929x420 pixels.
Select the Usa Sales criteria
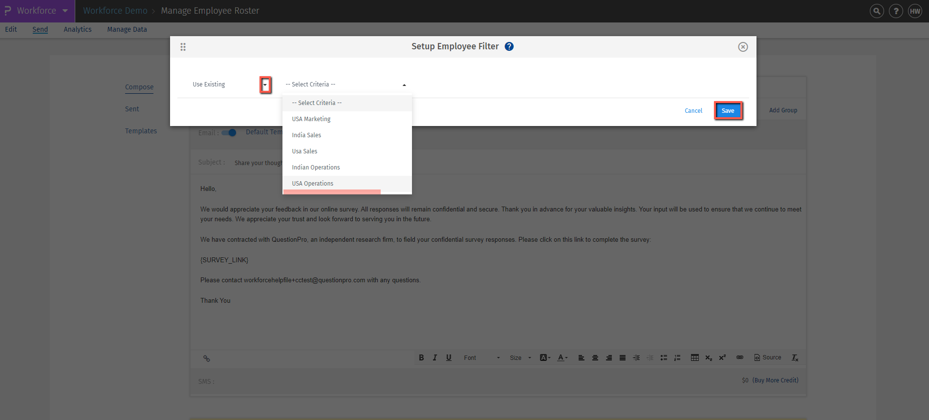click(x=347, y=151)
